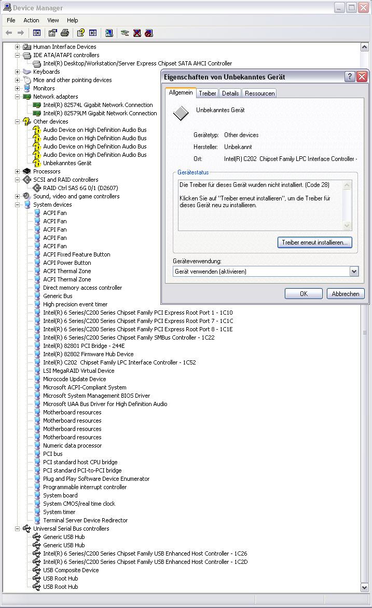Collapse Universal Serial Bus controllers node
Screen dimensions: 372x608
click(17, 529)
